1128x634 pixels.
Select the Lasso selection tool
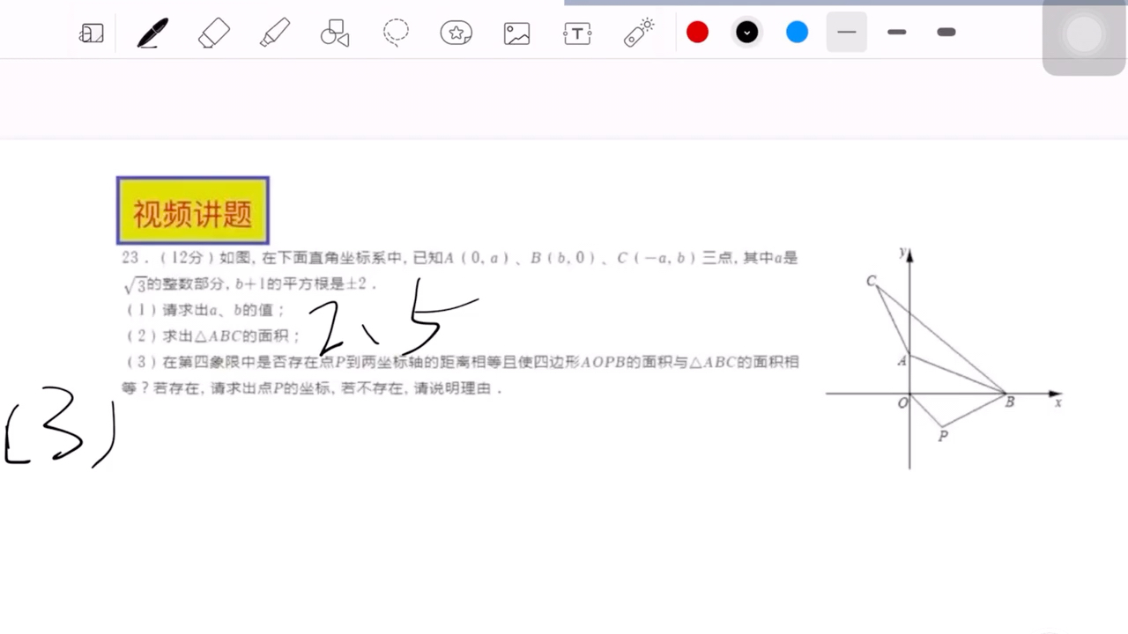coord(396,33)
